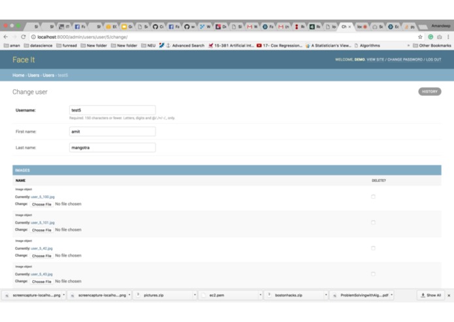Reload the page with the refresh icon
The width and height of the screenshot is (454, 322).
pyautogui.click(x=24, y=37)
